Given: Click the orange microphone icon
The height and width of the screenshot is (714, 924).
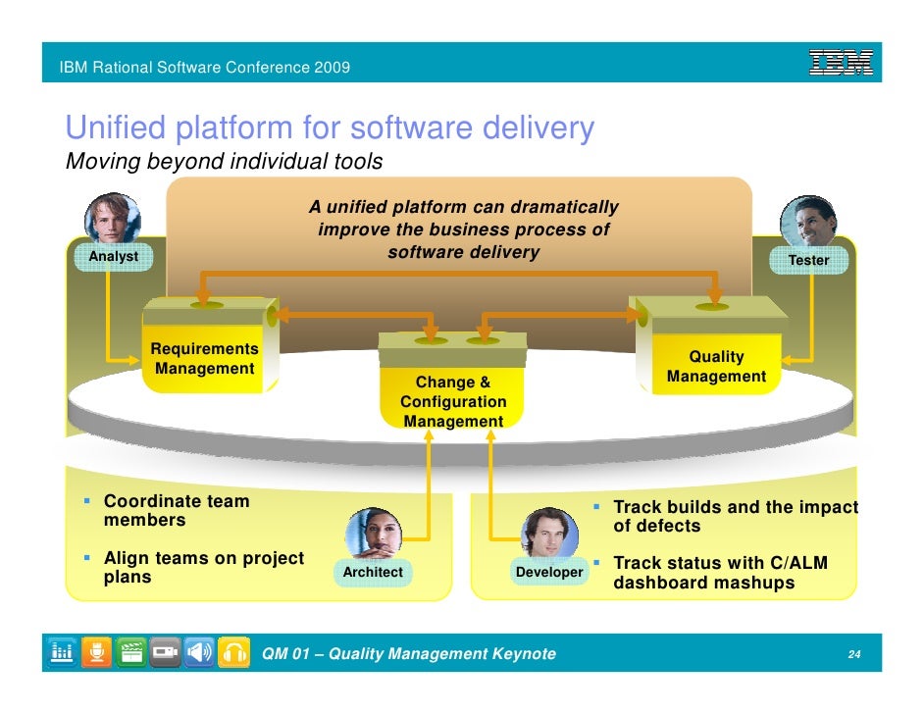Looking at the screenshot, I should coord(97,653).
